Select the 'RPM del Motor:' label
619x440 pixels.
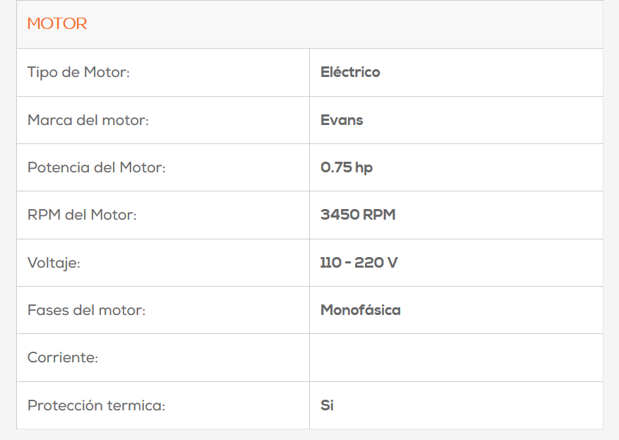(x=82, y=215)
